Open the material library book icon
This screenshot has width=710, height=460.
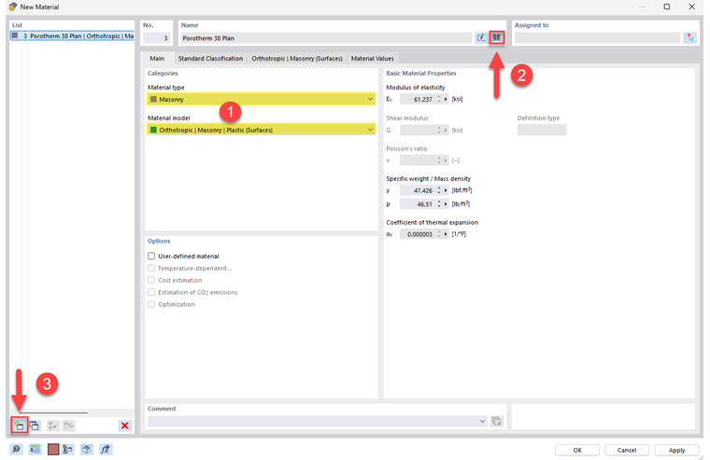click(497, 37)
